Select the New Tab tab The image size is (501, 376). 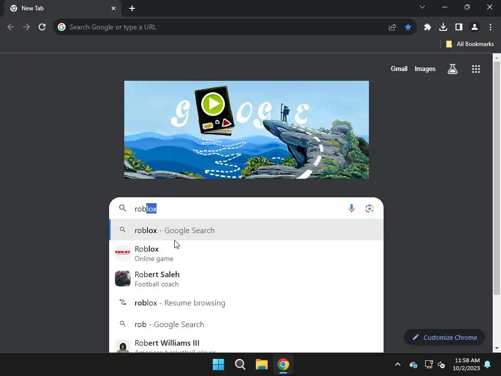tap(62, 8)
